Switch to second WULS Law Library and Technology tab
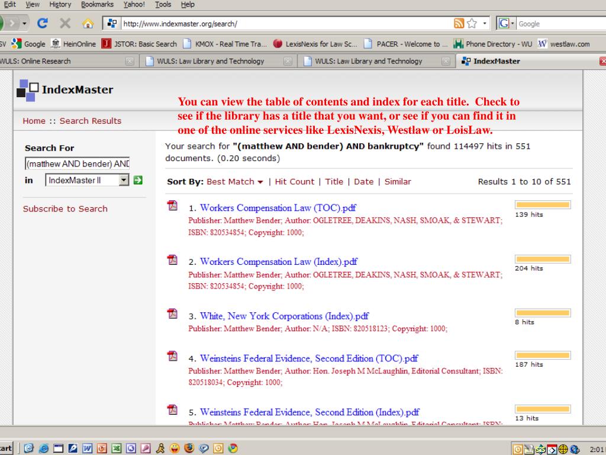606x455 pixels. (376, 61)
